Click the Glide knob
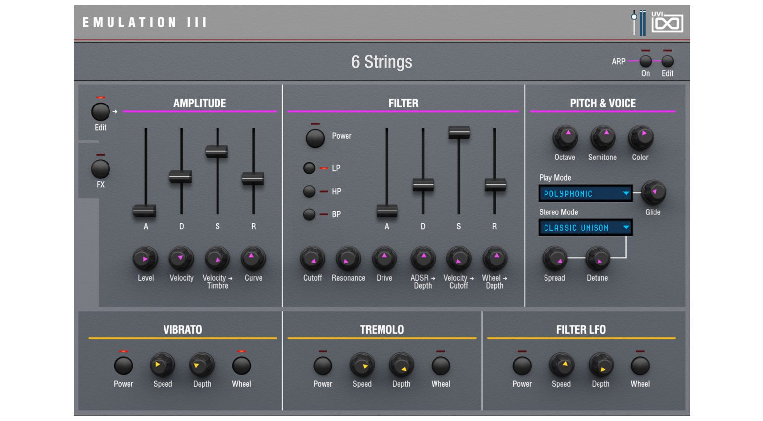 tap(653, 192)
